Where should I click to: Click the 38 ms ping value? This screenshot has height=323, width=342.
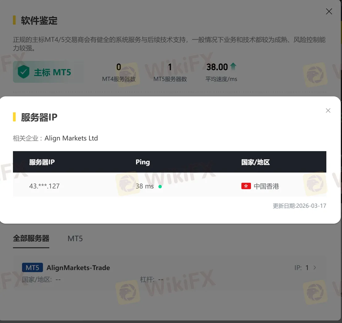[145, 186]
